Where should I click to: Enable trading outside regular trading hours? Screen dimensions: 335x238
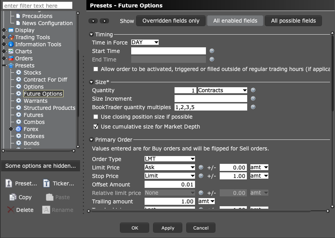coord(96,69)
